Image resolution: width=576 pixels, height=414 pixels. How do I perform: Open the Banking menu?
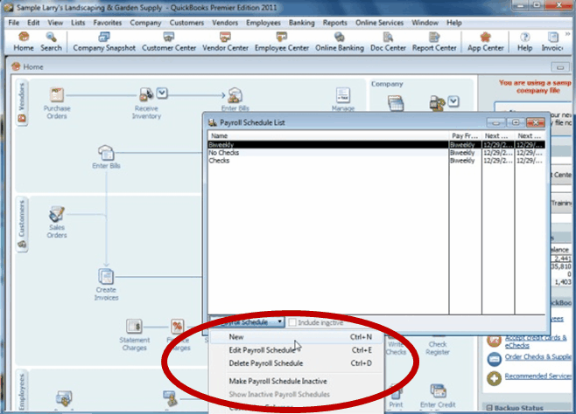[302, 23]
